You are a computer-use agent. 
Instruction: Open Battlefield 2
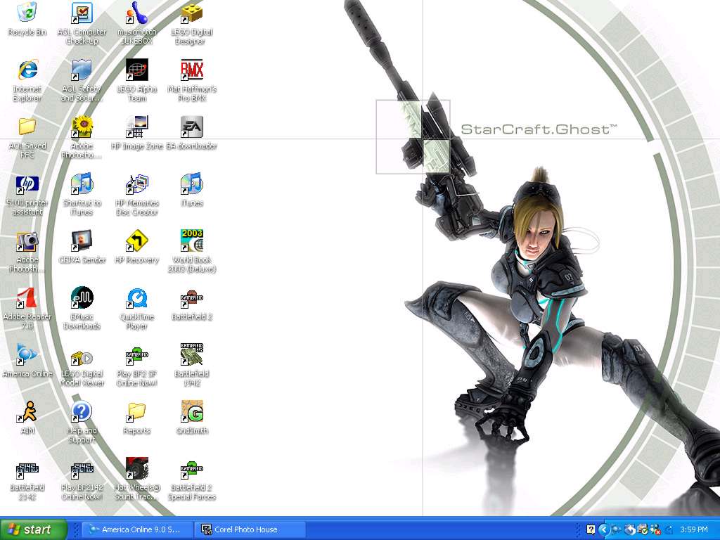(x=191, y=300)
